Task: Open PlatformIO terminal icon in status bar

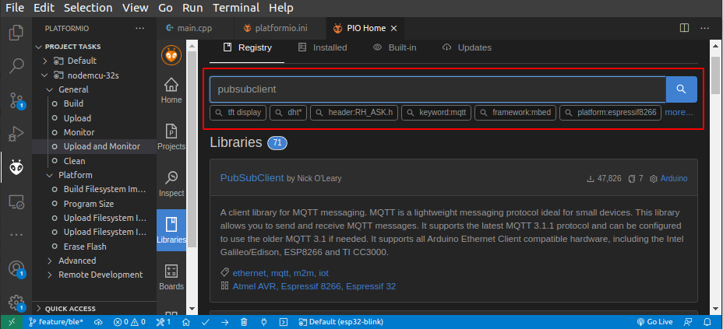Action: pos(284,322)
